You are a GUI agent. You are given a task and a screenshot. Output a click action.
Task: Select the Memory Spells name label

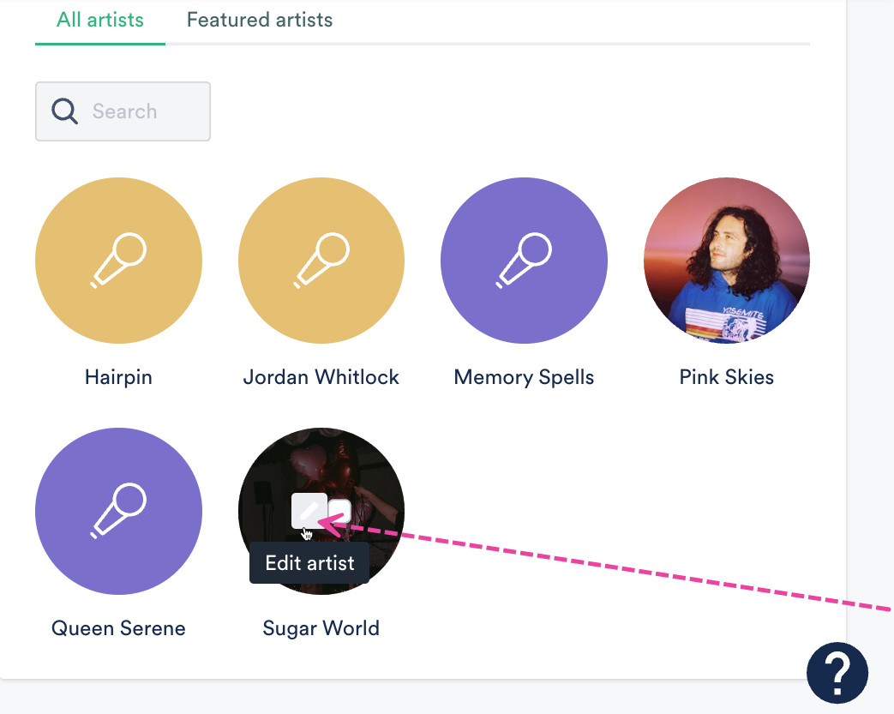[524, 377]
